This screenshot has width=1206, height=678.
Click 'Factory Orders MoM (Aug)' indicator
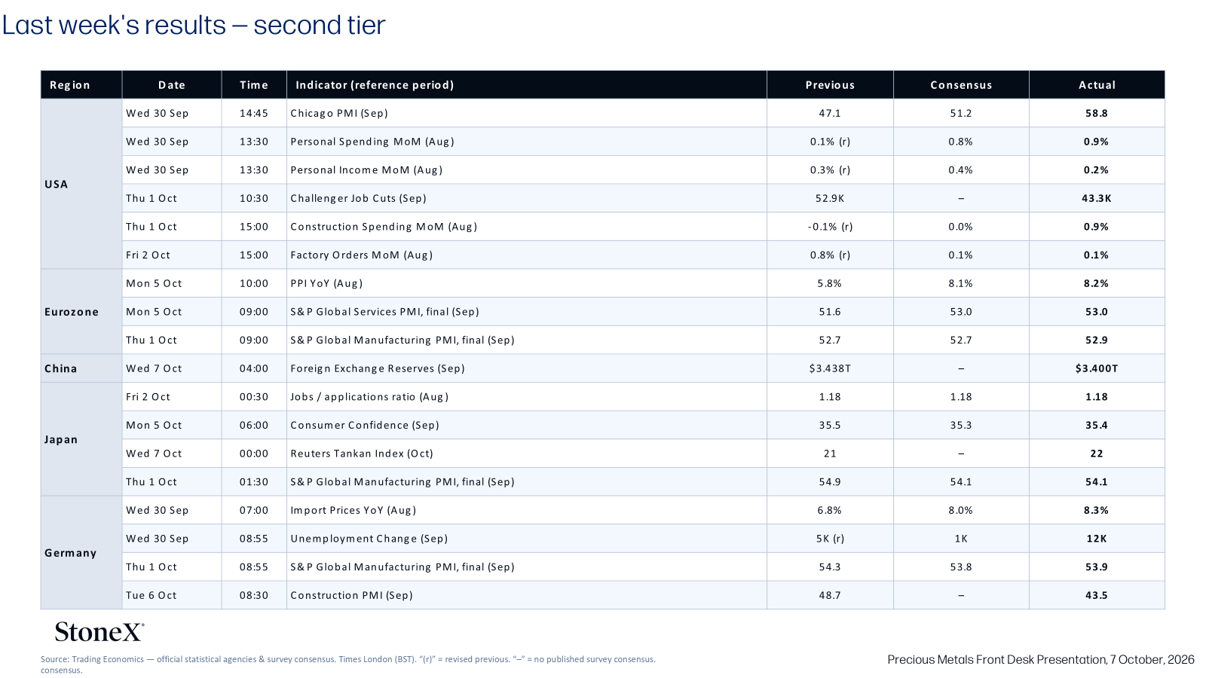362,255
